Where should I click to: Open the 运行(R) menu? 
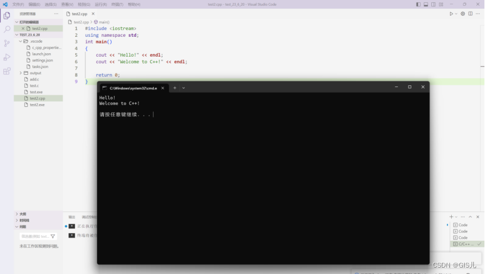(101, 4)
